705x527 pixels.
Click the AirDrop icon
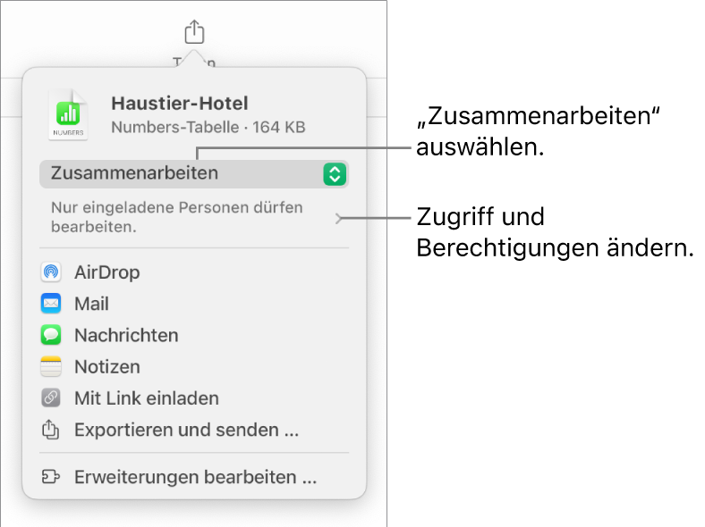click(51, 272)
